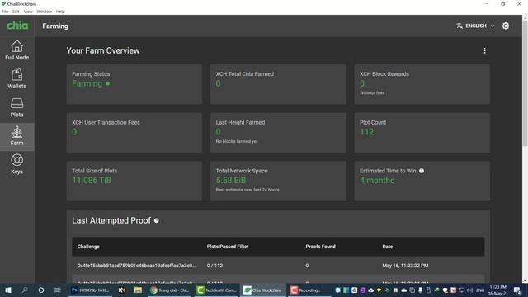Click the Plot Count value 112

366,132
